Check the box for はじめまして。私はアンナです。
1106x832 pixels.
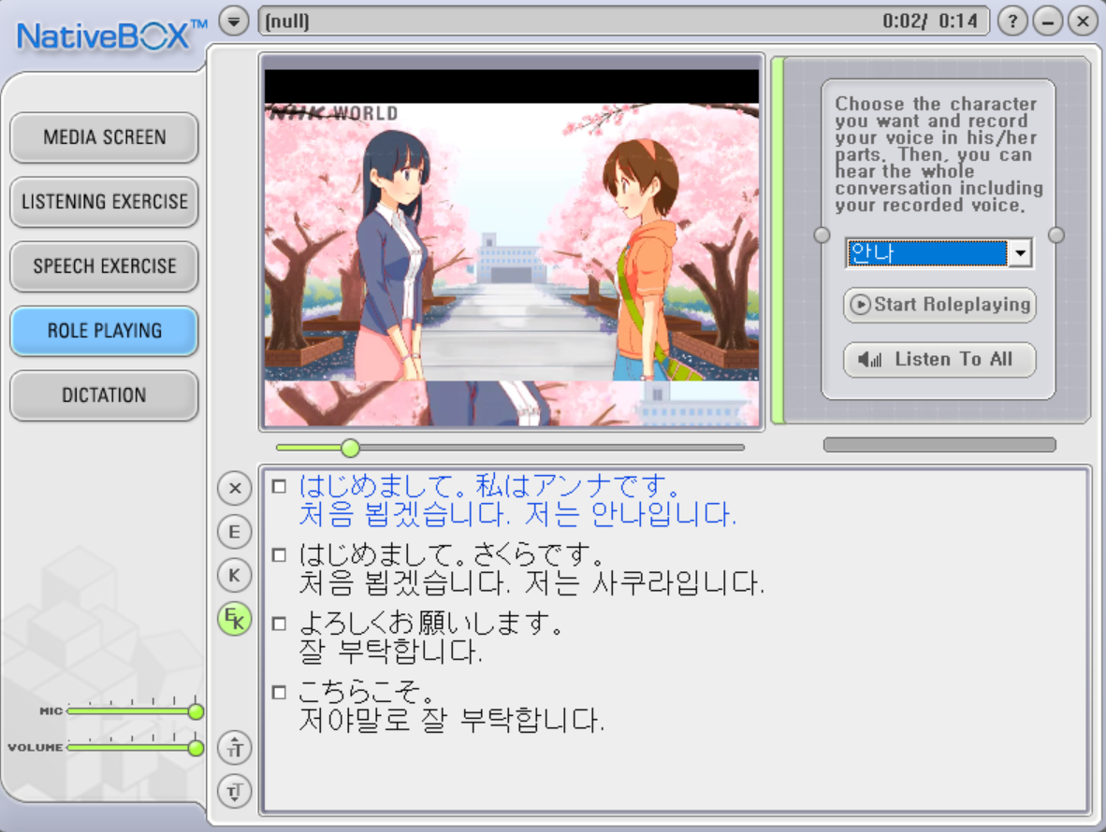point(280,486)
